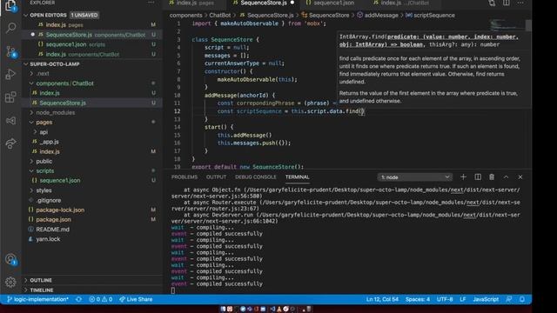Switch branch logic-implementation in status bar
The height and width of the screenshot is (313, 557).
37,299
